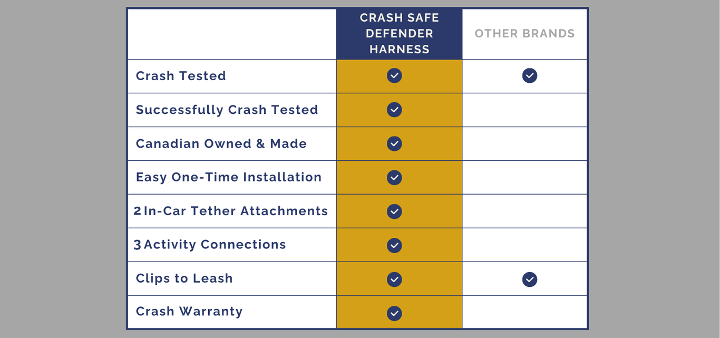This screenshot has height=338, width=720.
Task: Click the Crash Tested row label
Action: [181, 76]
